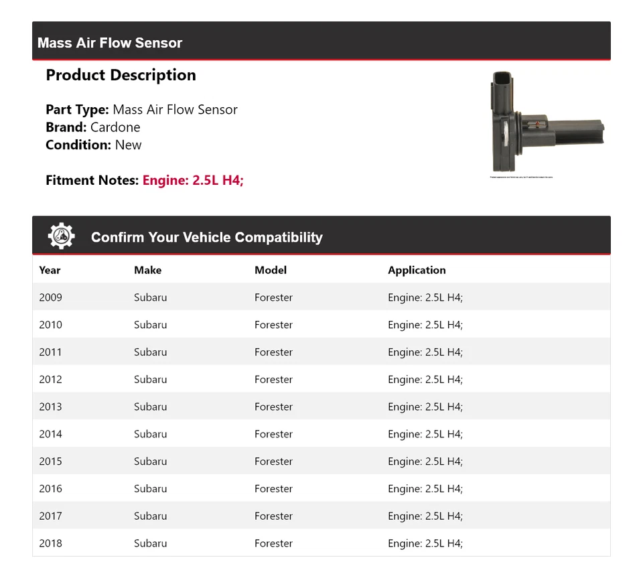Click the Year column header

50,270
